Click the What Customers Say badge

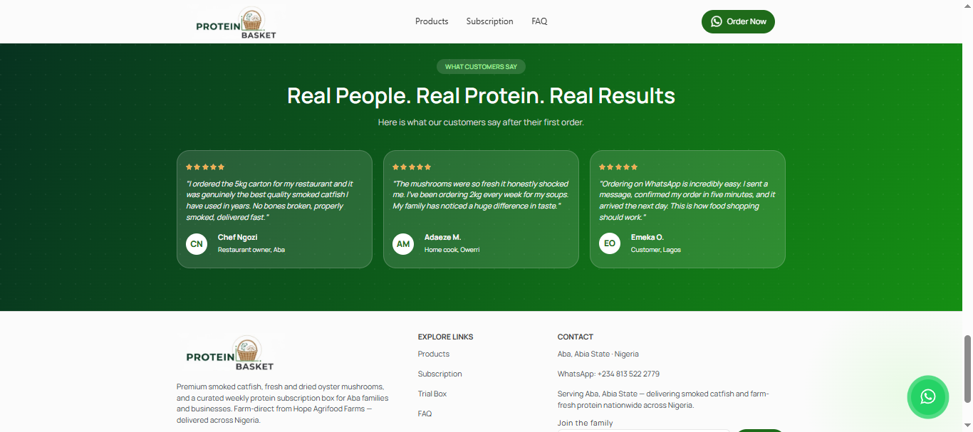(x=481, y=67)
